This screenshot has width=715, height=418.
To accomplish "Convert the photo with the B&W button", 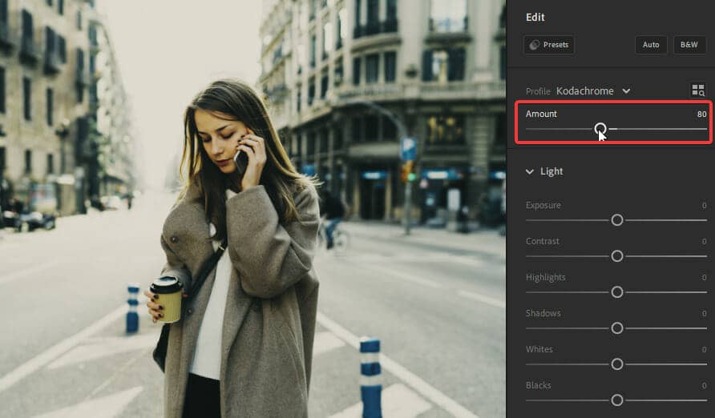I will pos(689,45).
